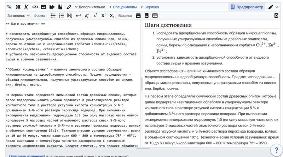Insert a link using the chain icon
Screen dimensions: 283x157
click(x=35, y=7)
